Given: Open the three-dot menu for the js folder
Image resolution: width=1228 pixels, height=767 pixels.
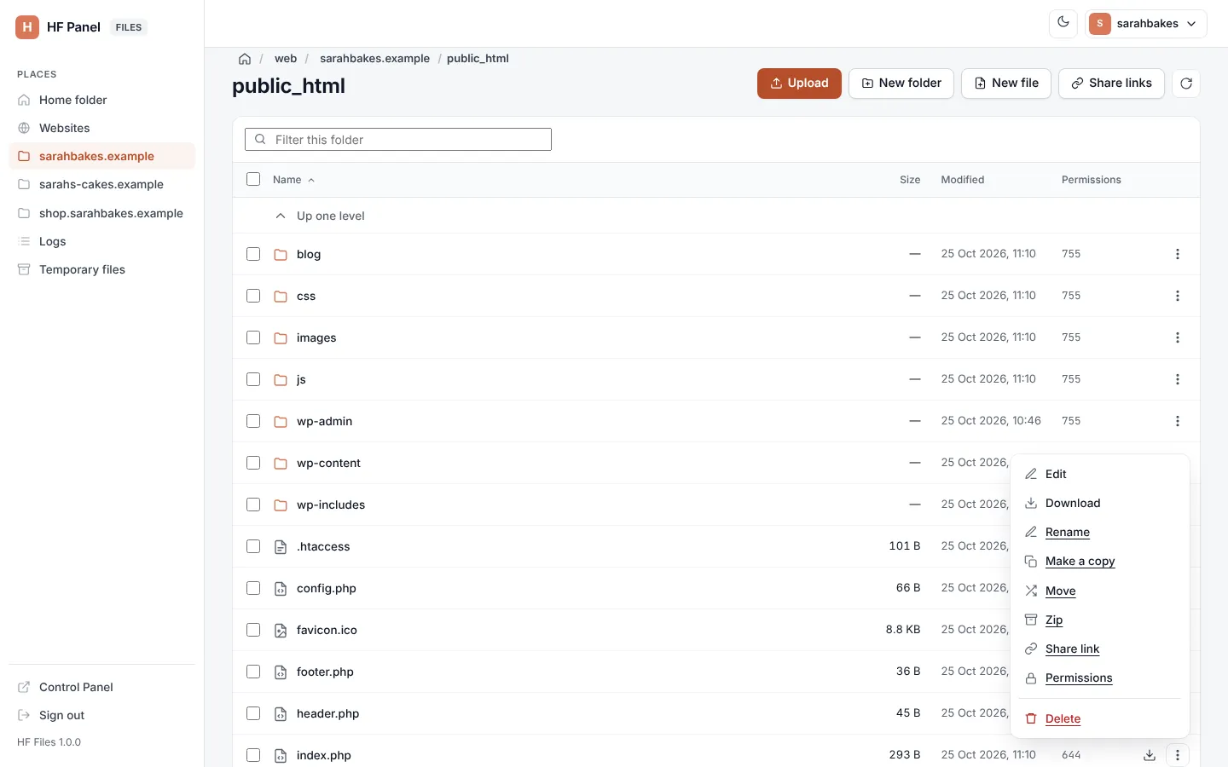Looking at the screenshot, I should pos(1178,379).
